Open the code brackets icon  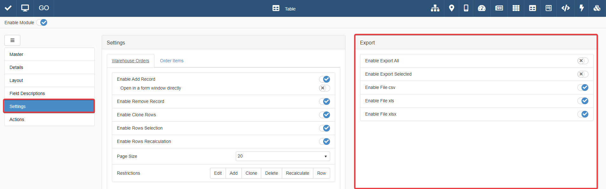click(x=565, y=8)
